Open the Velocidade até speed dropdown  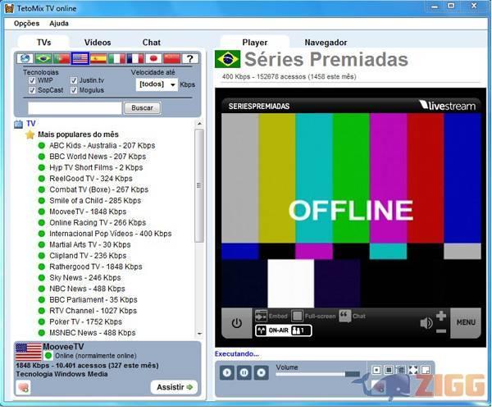point(157,84)
